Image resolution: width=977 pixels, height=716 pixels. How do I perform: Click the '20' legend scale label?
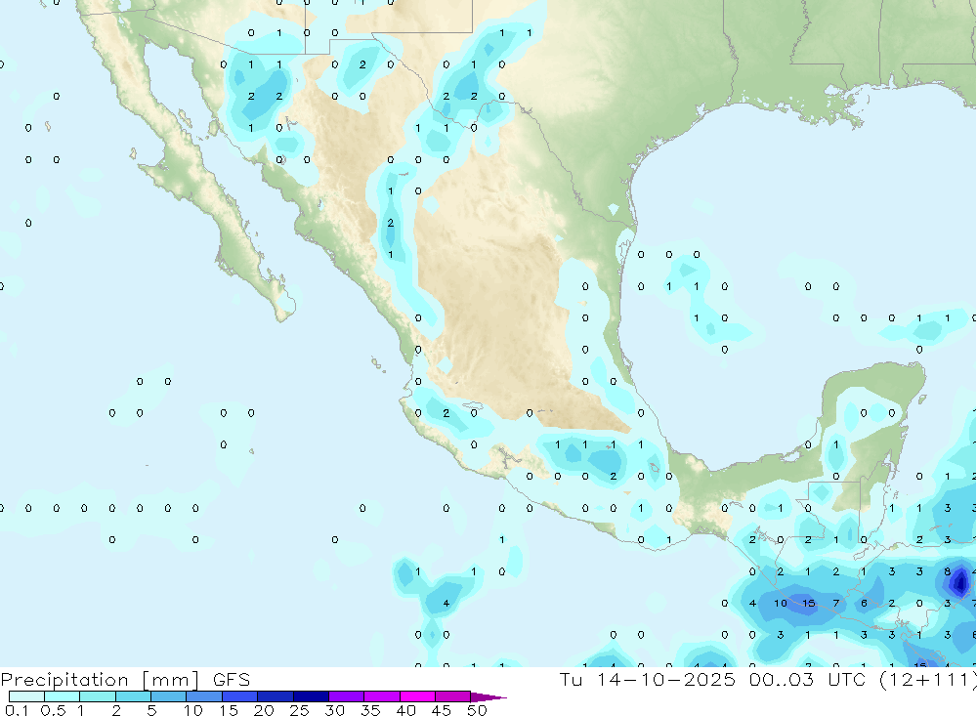[264, 710]
